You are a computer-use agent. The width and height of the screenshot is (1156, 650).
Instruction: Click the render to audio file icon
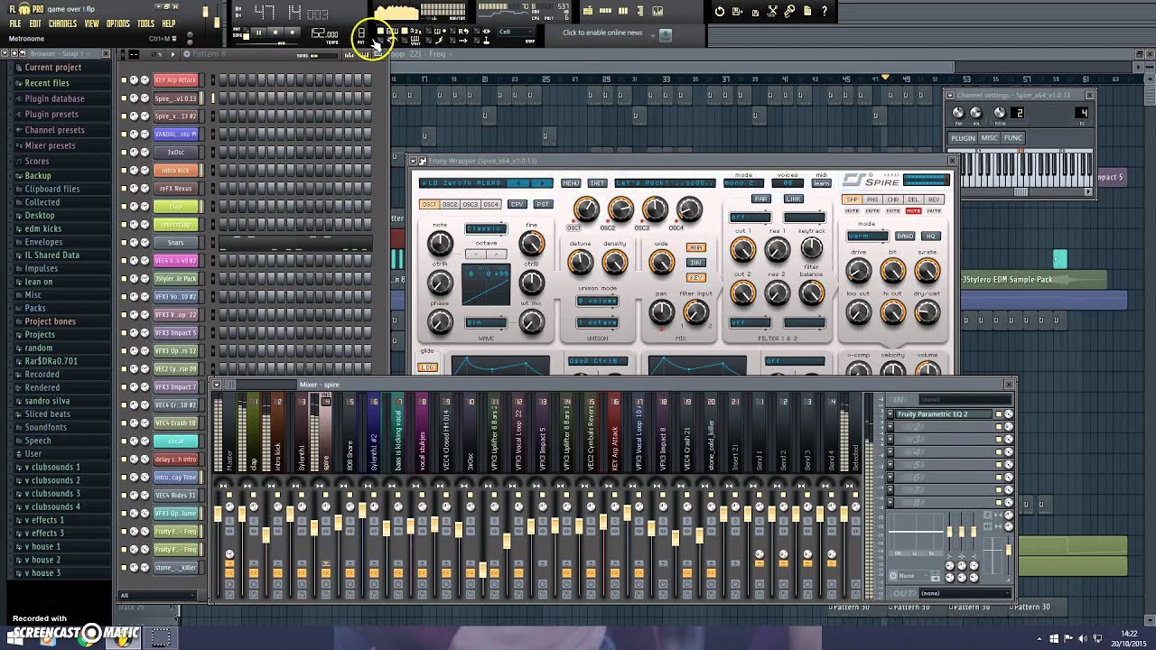pyautogui.click(x=756, y=12)
